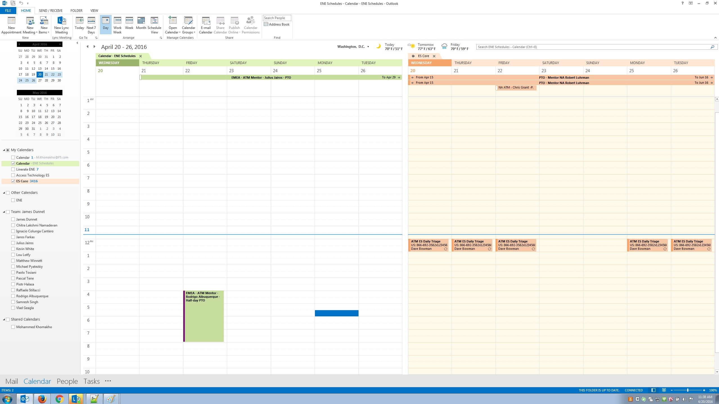719x404 pixels.
Task: Check the Access Technology ES calendar
Action: point(13,175)
